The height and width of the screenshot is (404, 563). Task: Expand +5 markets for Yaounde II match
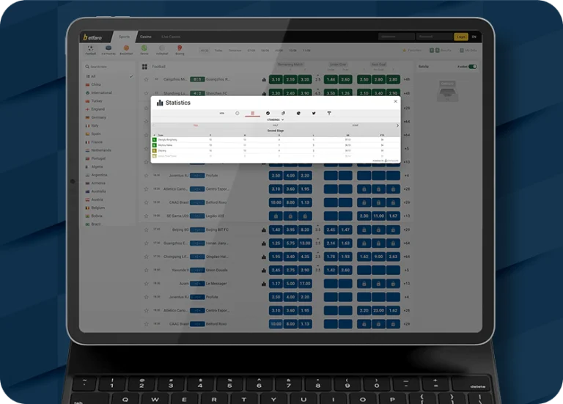406,270
